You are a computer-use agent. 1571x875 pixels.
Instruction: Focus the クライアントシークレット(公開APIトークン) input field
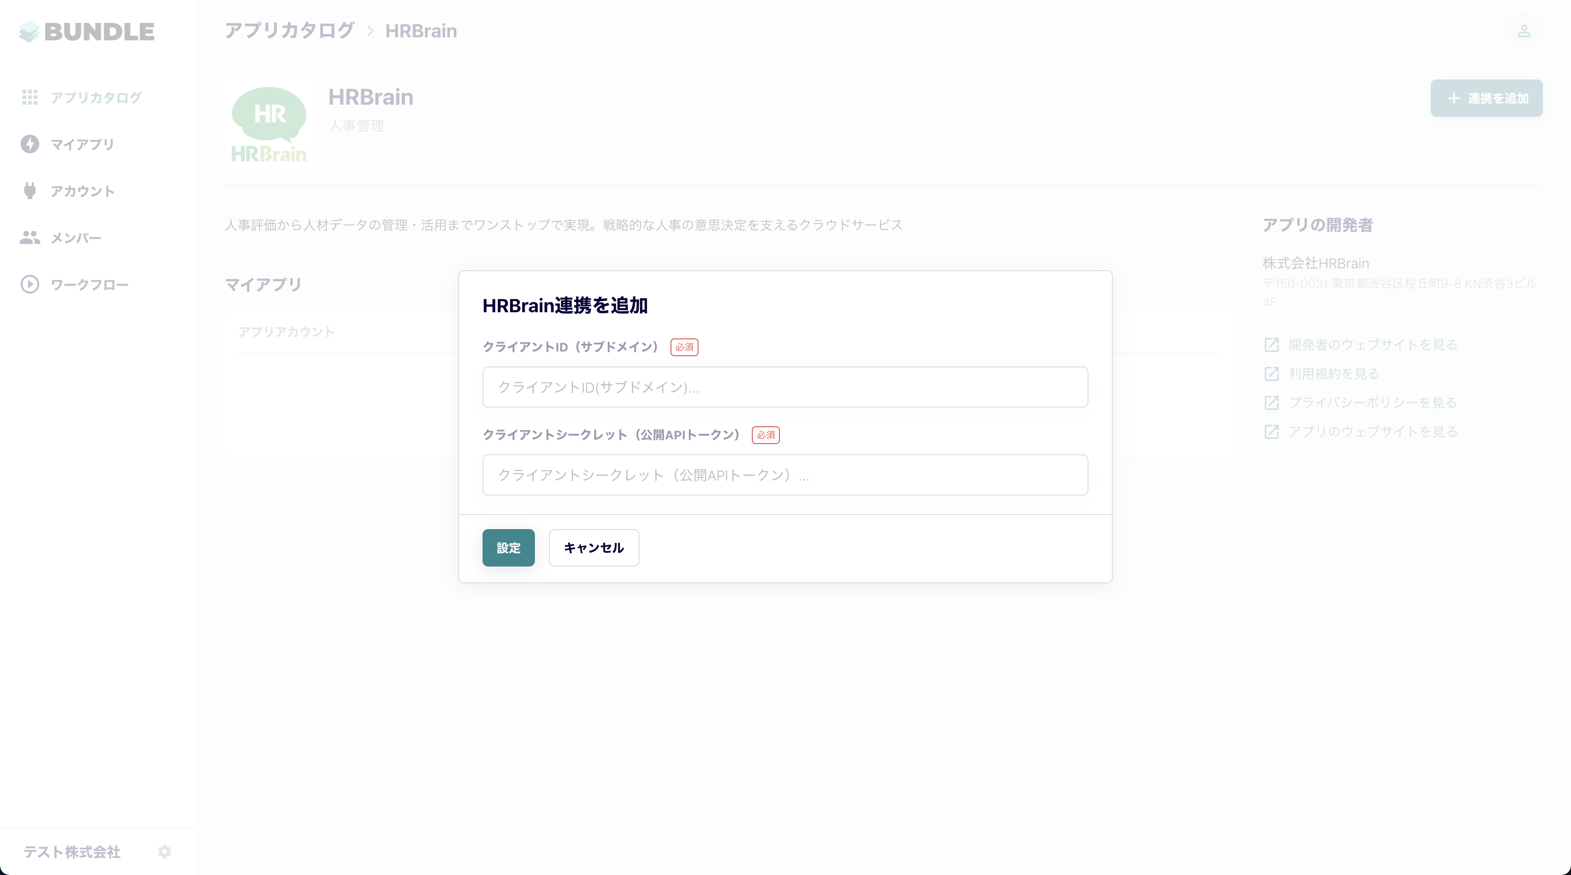pos(785,475)
